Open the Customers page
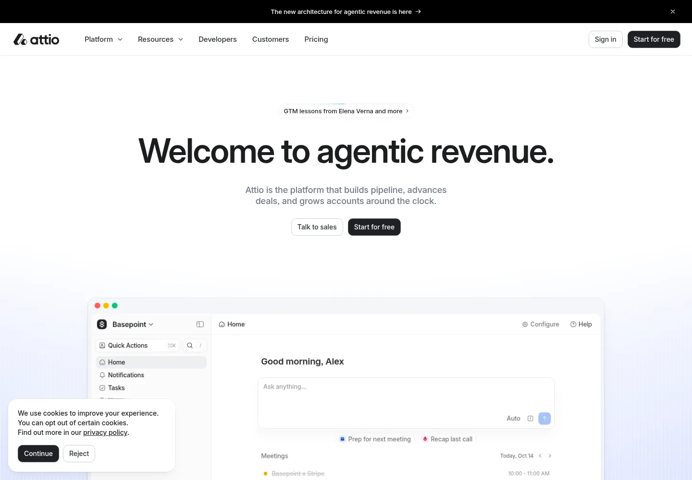The height and width of the screenshot is (480, 692). click(271, 39)
